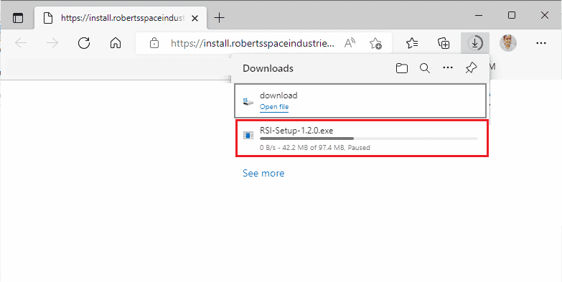The height and width of the screenshot is (282, 562).
Task: Refresh the current page
Action: tap(84, 43)
